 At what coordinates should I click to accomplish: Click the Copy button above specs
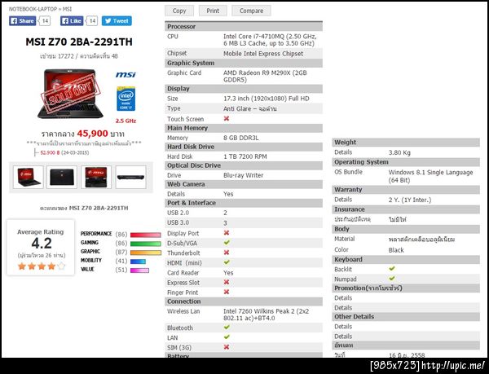[x=179, y=11]
